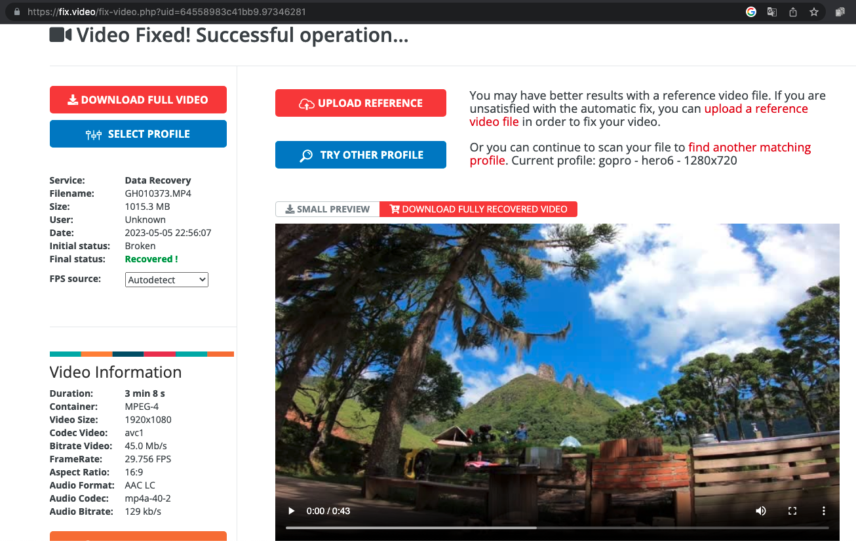The image size is (856, 541).
Task: Follow the 'upload a reference video file' link
Action: (x=756, y=109)
